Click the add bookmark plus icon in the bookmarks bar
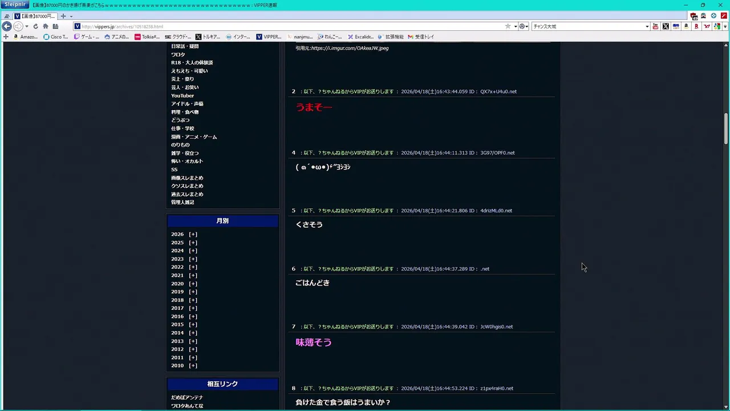Viewport: 730px width, 411px height. click(x=6, y=37)
